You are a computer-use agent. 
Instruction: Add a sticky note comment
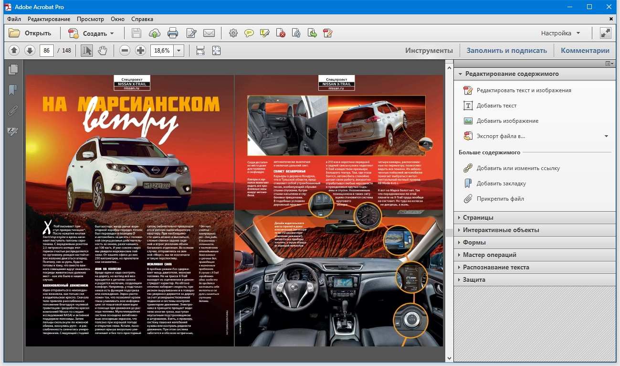click(x=249, y=33)
